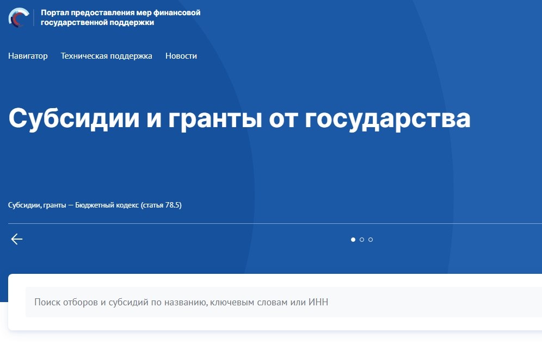Click the thin divider line below the caption
The image size is (542, 351).
pos(272,223)
